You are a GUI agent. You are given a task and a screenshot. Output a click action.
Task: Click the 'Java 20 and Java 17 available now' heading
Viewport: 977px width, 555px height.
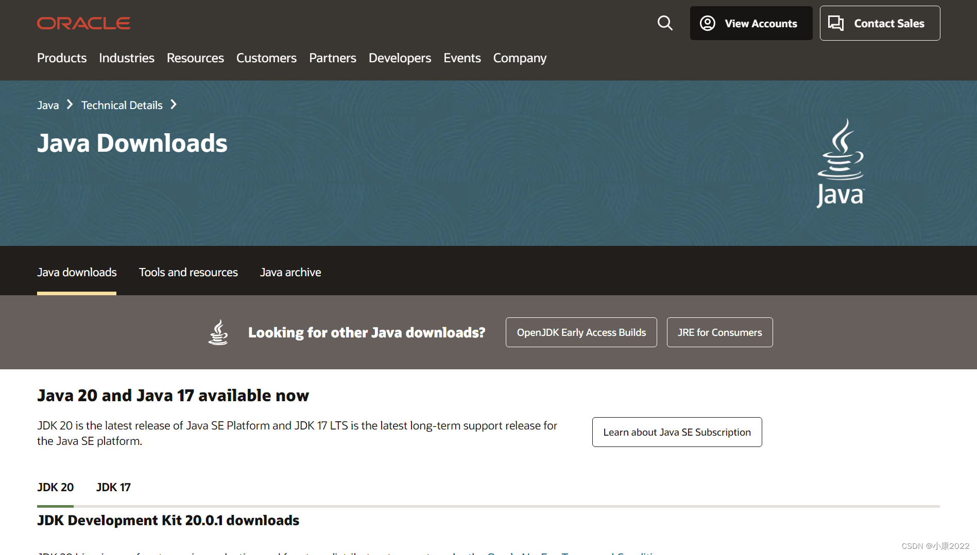173,396
